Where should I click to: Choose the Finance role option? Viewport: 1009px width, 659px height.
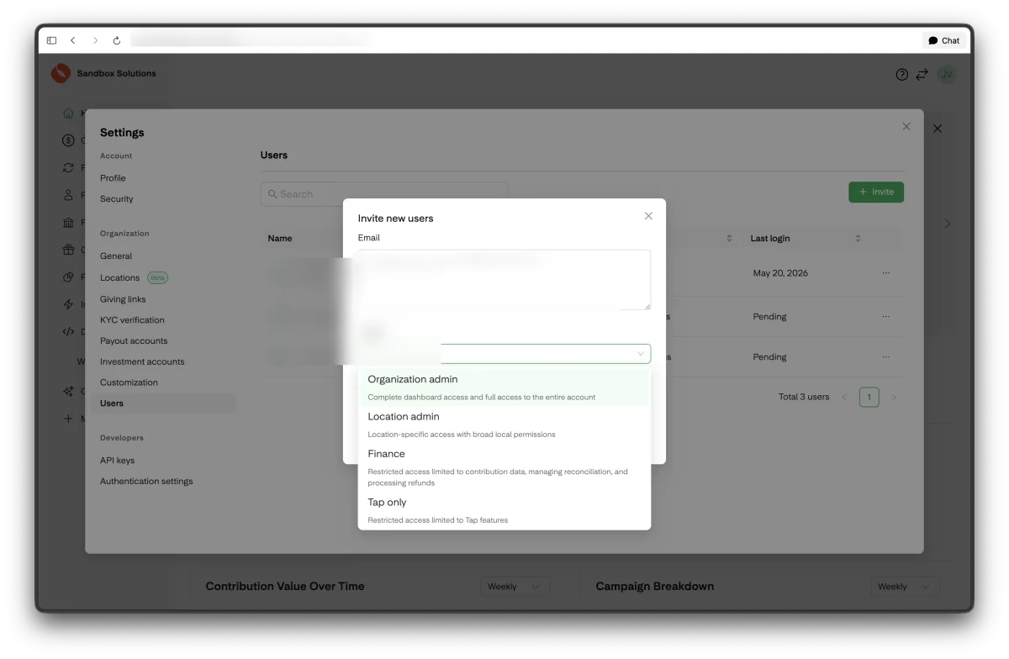click(x=504, y=467)
